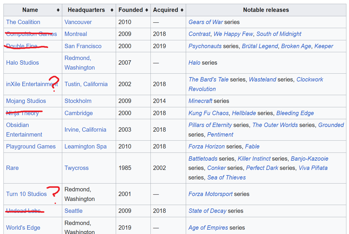Follow the Vancouver headquarters link

(78, 22)
